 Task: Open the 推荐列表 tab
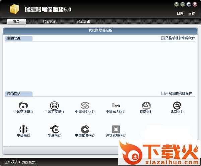(50, 21)
